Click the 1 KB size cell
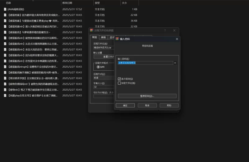Screen dimensions: 249x162 134,9
